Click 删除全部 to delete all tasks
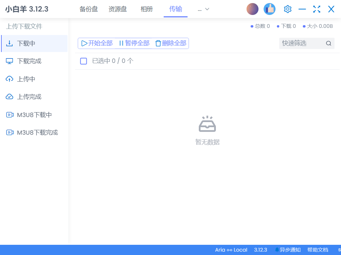This screenshot has height=255, width=341. coord(171,43)
